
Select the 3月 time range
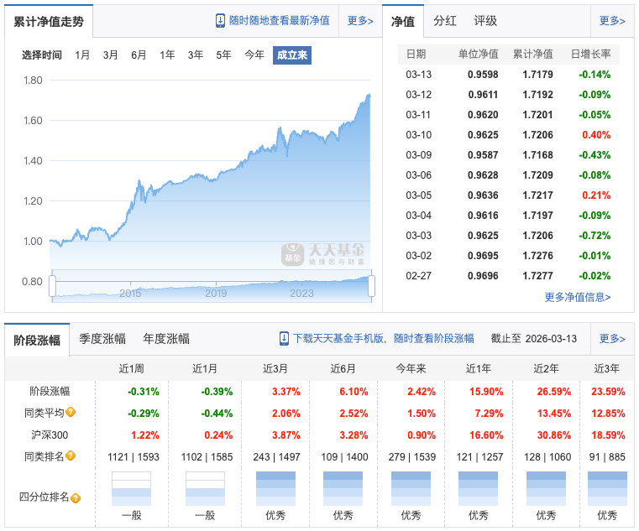(x=110, y=55)
